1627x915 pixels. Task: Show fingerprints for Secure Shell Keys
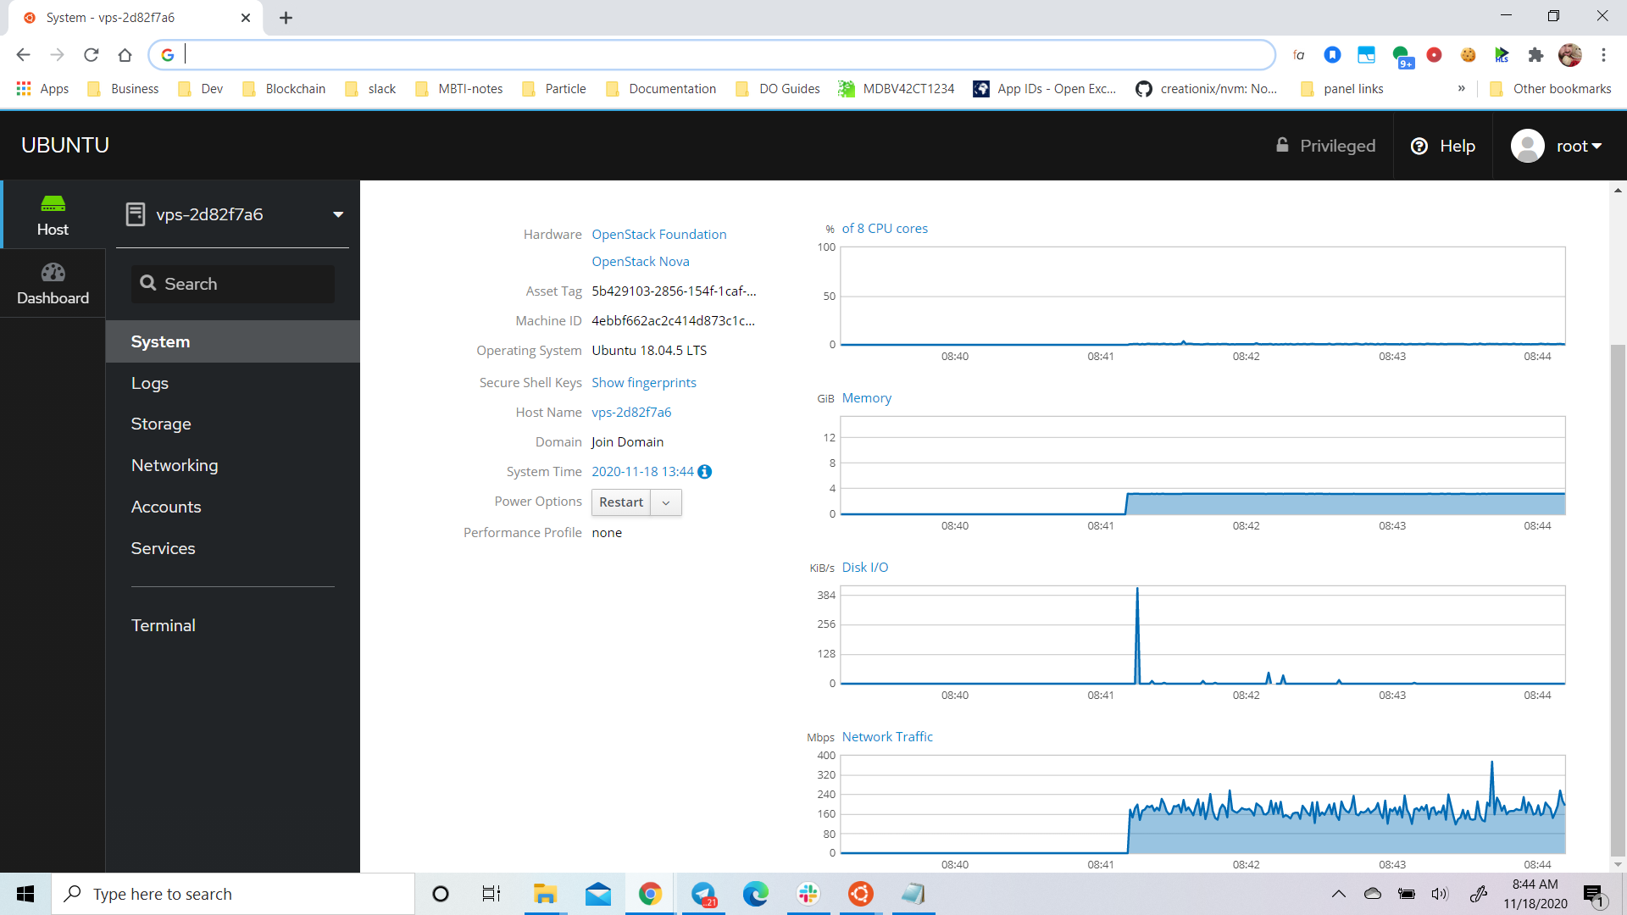coord(643,382)
